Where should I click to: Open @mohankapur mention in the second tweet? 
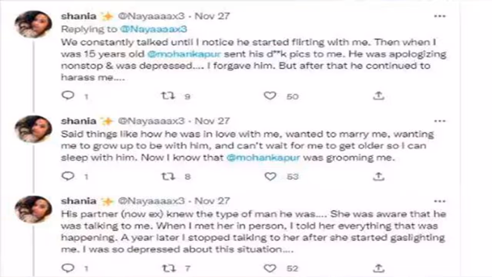point(263,158)
